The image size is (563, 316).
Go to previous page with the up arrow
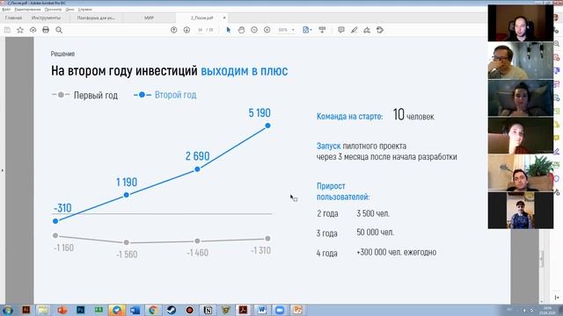click(174, 30)
